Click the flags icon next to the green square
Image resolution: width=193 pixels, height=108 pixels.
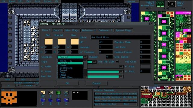[66, 93]
